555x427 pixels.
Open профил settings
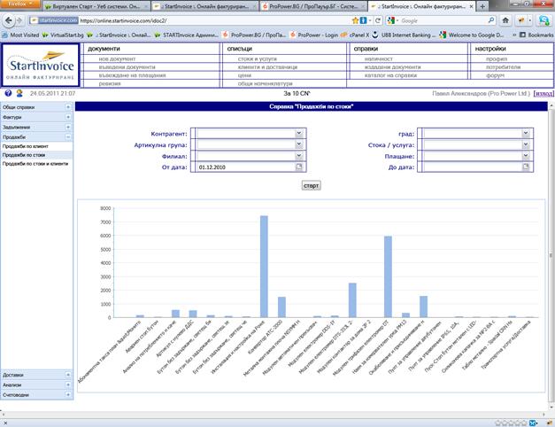[497, 58]
